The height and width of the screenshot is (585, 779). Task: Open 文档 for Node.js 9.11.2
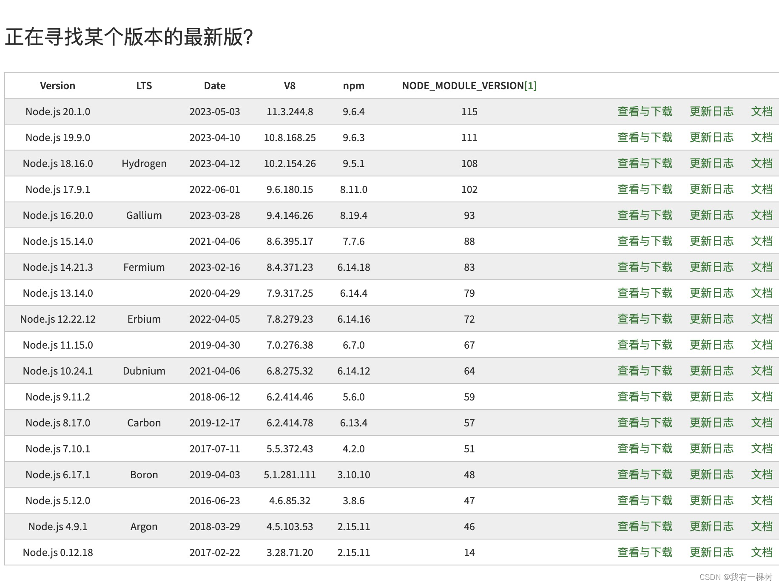pyautogui.click(x=762, y=397)
